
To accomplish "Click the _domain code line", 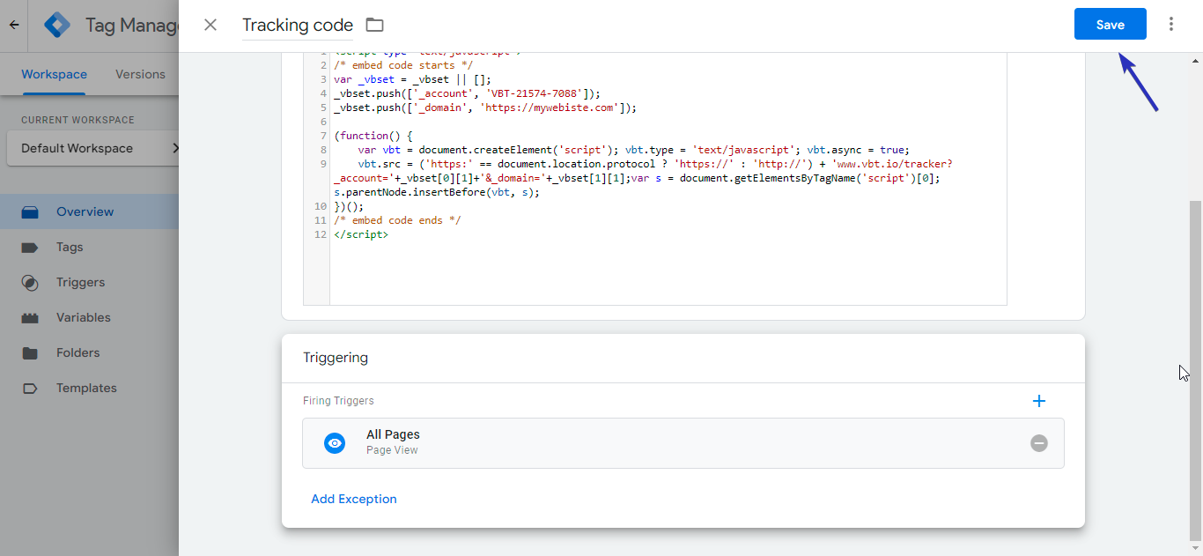I will pyautogui.click(x=485, y=107).
